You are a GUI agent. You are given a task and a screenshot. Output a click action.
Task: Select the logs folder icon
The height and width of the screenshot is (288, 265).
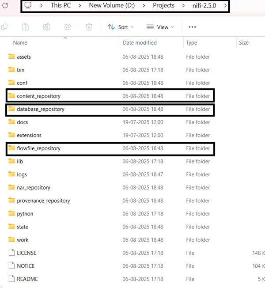pos(11,174)
